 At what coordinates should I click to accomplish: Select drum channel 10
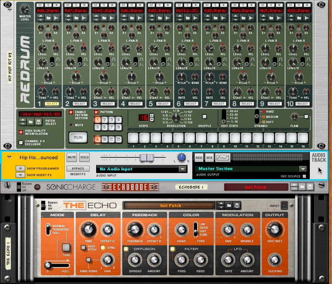click(302, 104)
